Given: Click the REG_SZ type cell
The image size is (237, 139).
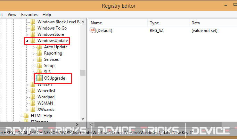Looking at the screenshot, I should [x=156, y=31].
